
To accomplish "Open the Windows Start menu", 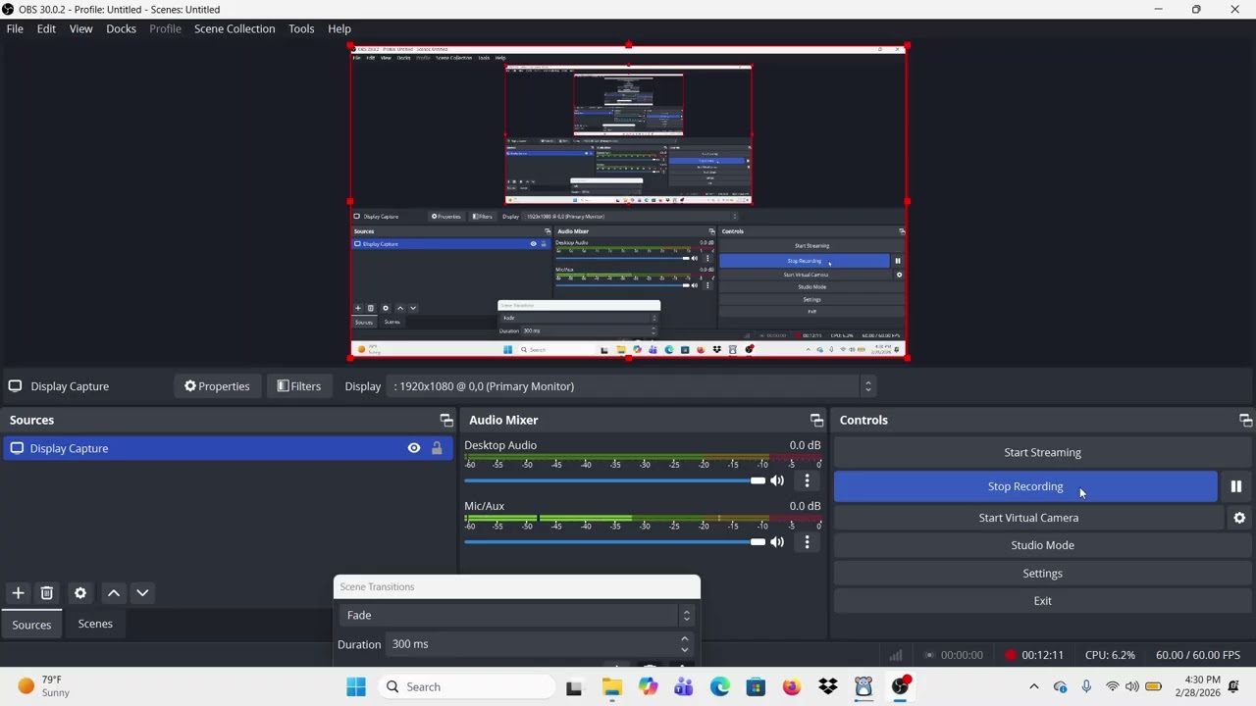I will pos(356,686).
